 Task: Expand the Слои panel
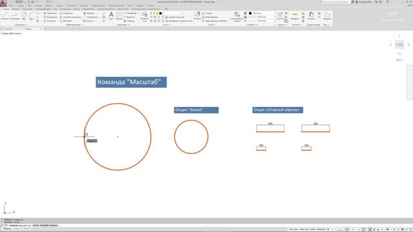pyautogui.click(x=166, y=24)
